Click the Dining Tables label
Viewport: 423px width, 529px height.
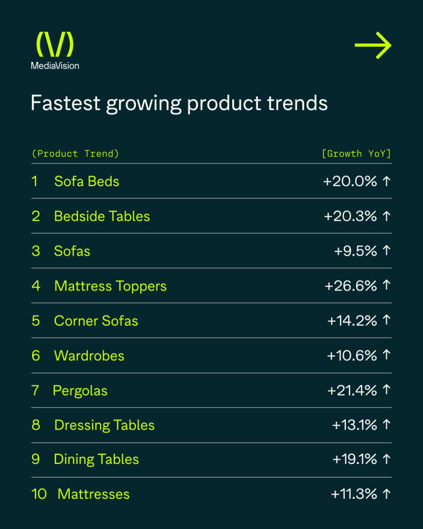pyautogui.click(x=96, y=460)
